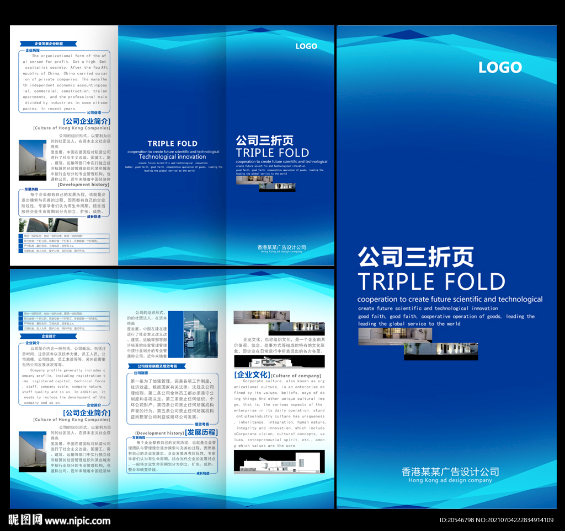Click the 公司规章制度及绩效考核 banner
Viewport: 565px width, 531px height.
click(x=157, y=366)
